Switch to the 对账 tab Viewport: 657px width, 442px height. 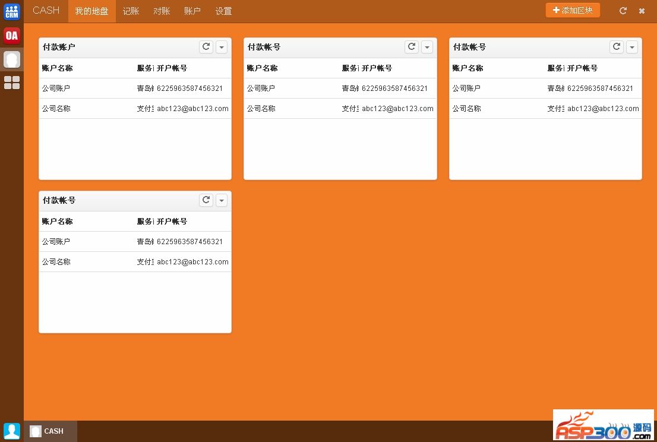(162, 11)
